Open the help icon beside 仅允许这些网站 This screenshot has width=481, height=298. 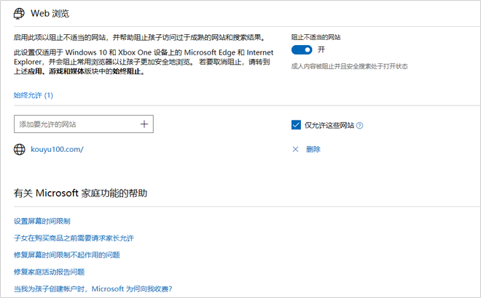(x=360, y=125)
